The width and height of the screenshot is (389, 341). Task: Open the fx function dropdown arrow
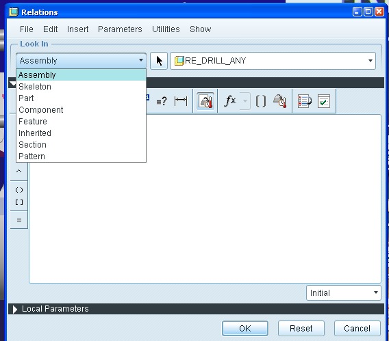coord(245,101)
